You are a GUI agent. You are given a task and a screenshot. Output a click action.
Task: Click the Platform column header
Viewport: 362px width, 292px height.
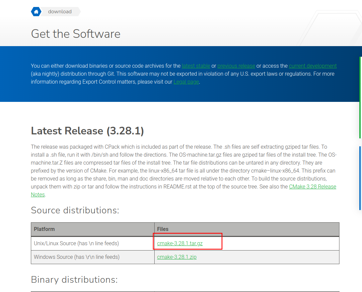[x=93, y=229]
